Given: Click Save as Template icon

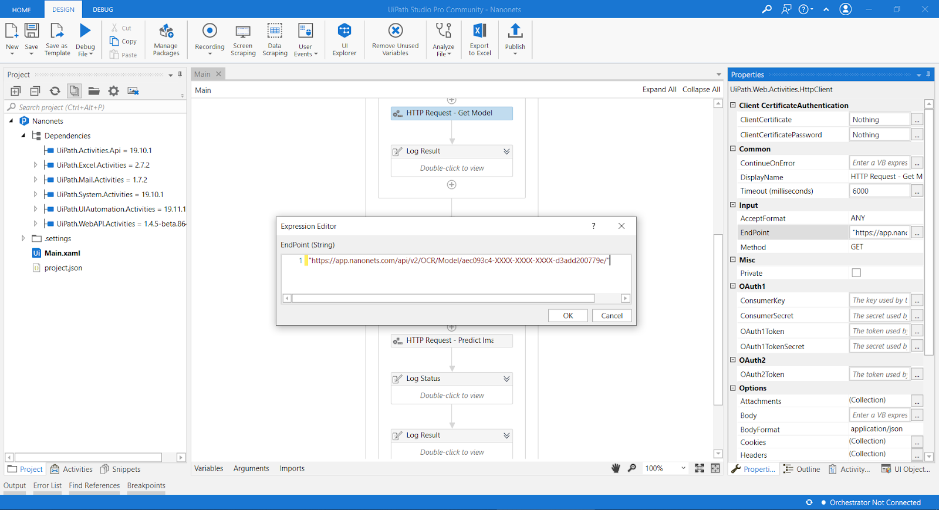Looking at the screenshot, I should tap(57, 31).
